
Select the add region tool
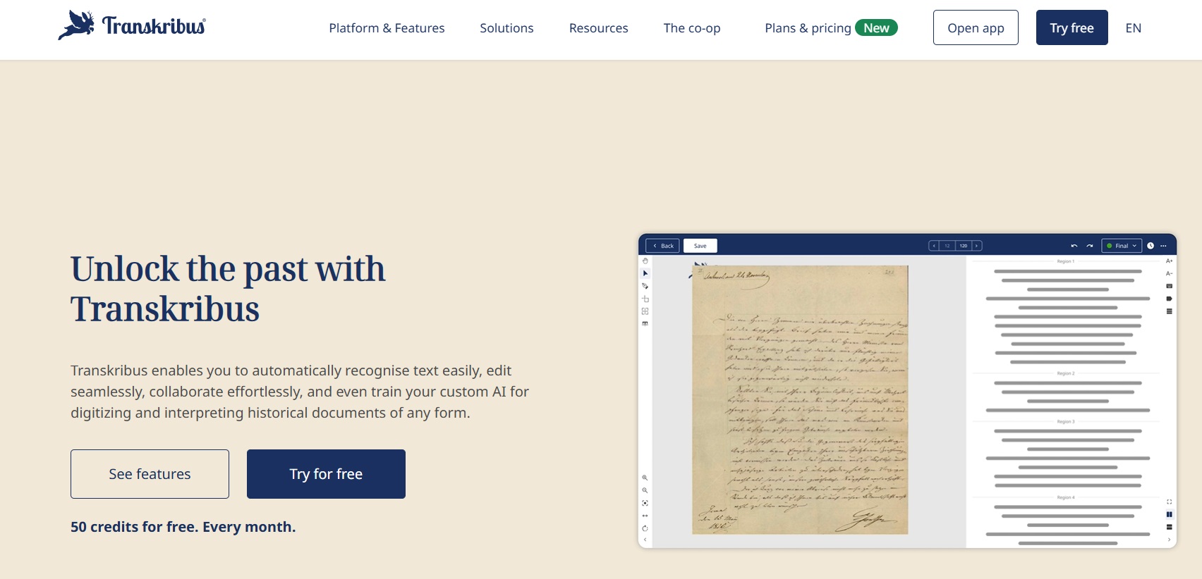point(645,299)
